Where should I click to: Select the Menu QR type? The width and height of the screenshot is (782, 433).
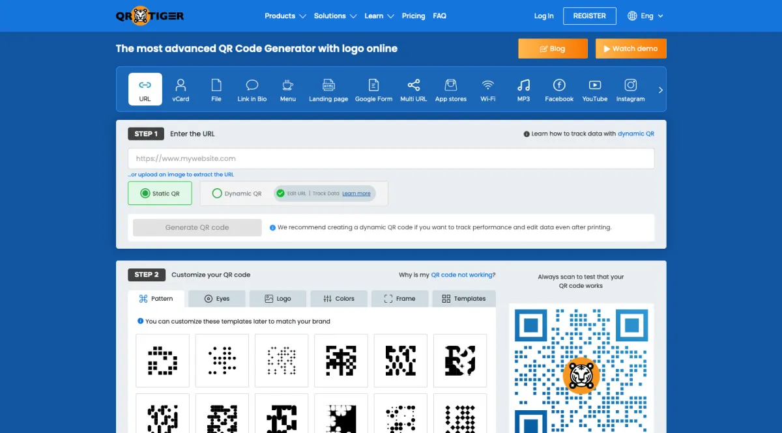(287, 89)
